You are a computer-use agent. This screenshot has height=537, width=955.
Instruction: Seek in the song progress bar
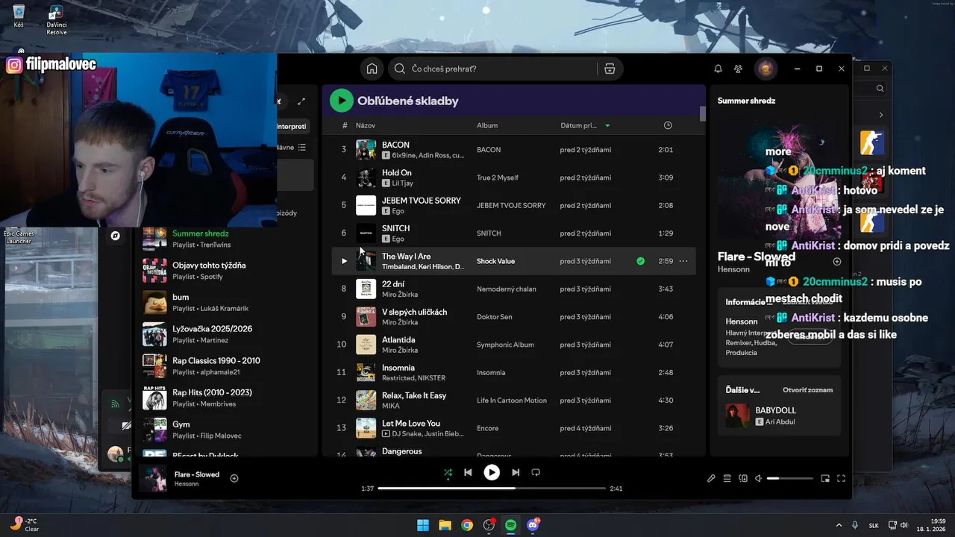click(x=492, y=489)
